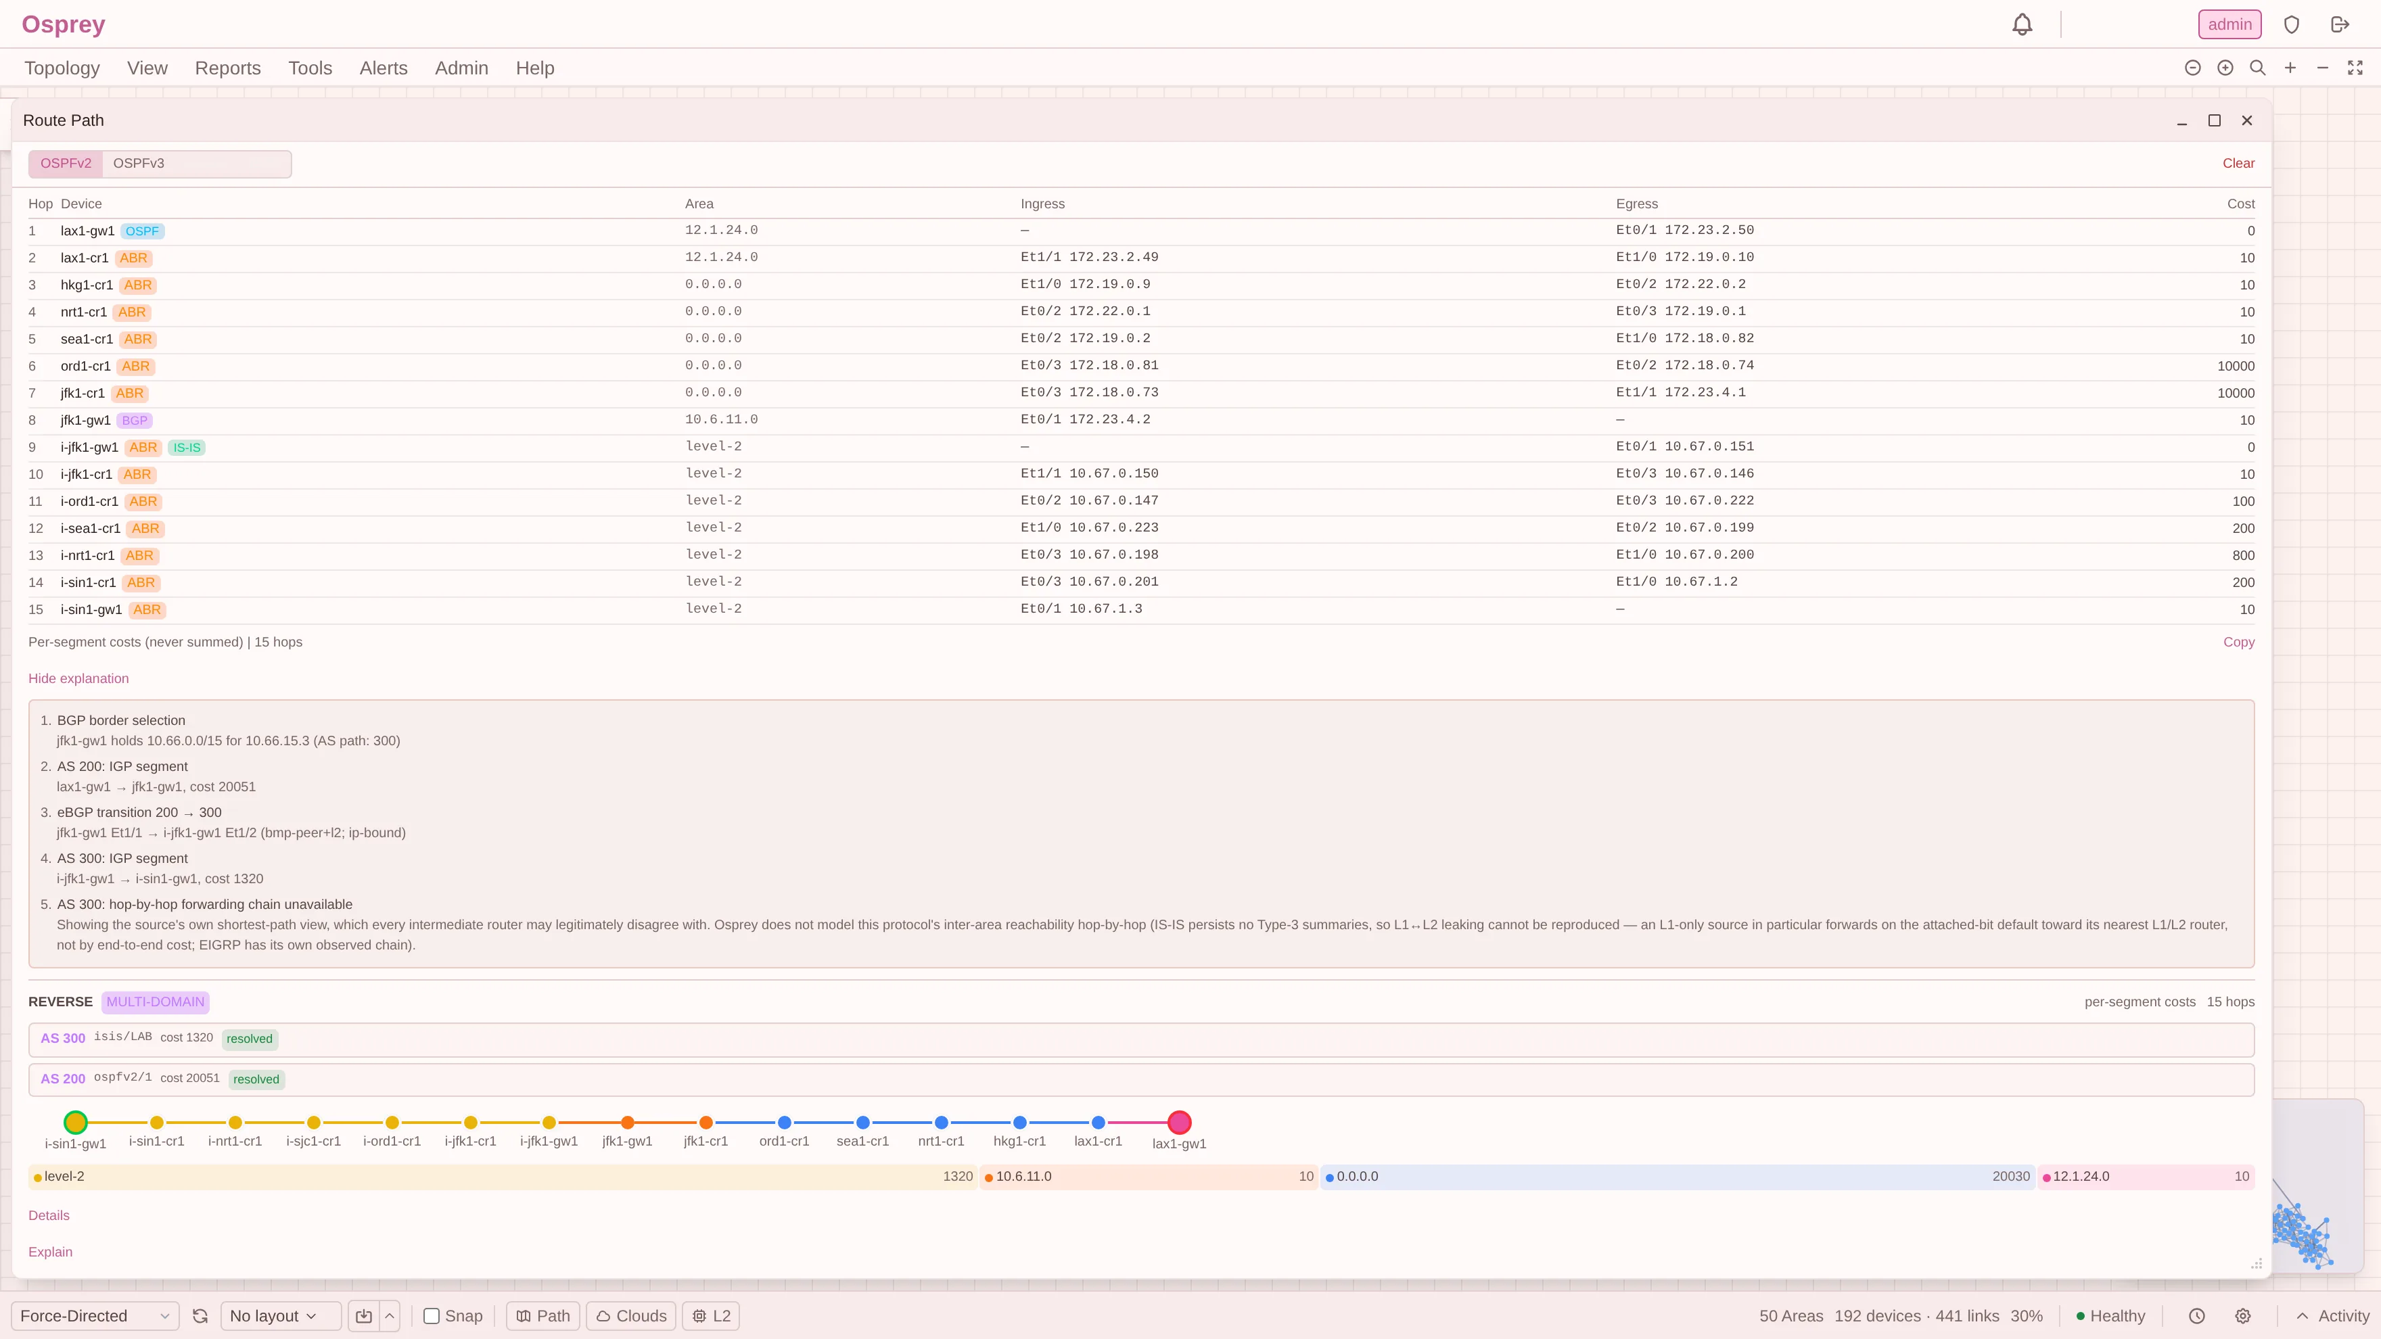Go to the Osprey home logo
The height and width of the screenshot is (1339, 2381).
click(x=63, y=24)
